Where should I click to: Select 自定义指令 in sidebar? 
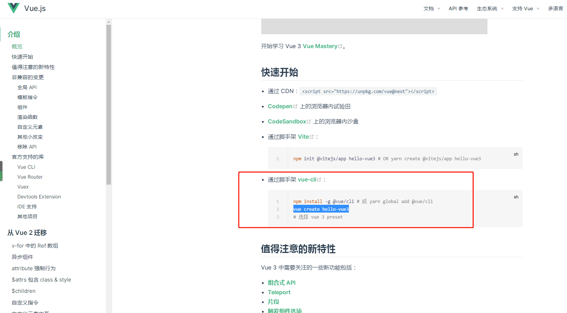coord(25,302)
